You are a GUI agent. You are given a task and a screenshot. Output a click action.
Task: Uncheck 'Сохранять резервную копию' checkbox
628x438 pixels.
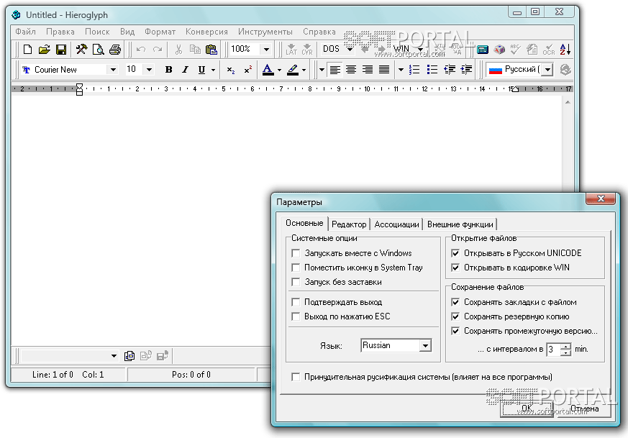pyautogui.click(x=455, y=316)
